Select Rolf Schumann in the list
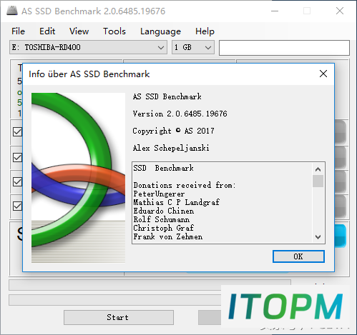Image resolution: width=357 pixels, height=335 pixels. coord(162,219)
